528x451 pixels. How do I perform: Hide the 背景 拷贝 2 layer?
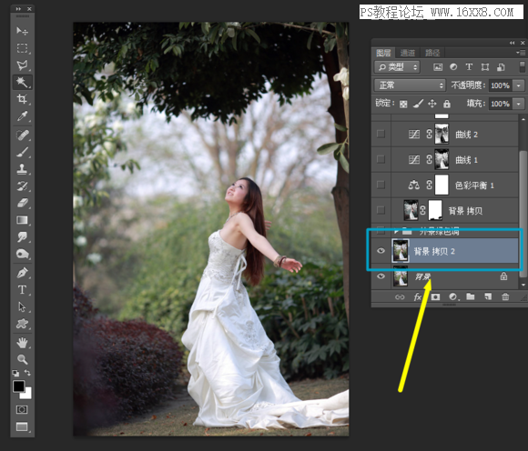click(x=381, y=251)
